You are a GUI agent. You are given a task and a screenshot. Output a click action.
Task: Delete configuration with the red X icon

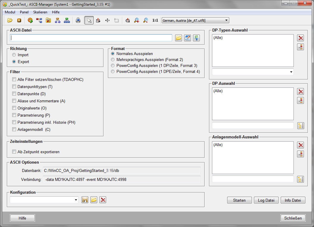coord(103,200)
